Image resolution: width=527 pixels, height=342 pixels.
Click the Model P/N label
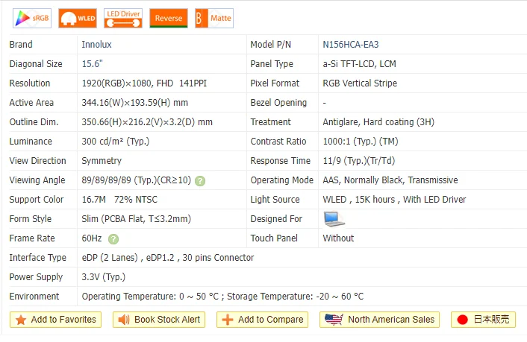point(270,45)
